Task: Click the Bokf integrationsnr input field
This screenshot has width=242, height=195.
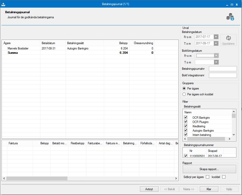Action: (x=223, y=75)
